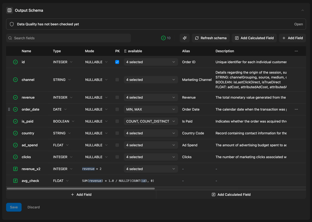
Task: Click the avg_check SUM formula expression
Action: pyautogui.click(x=118, y=181)
